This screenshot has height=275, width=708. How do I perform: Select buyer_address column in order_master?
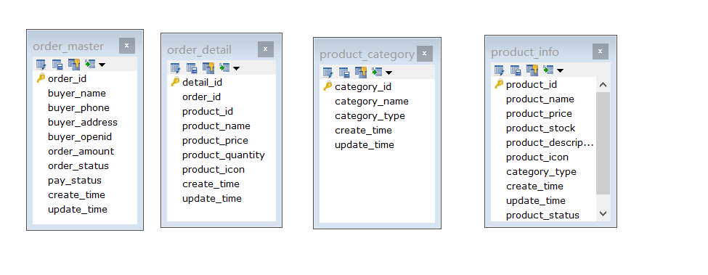[83, 122]
